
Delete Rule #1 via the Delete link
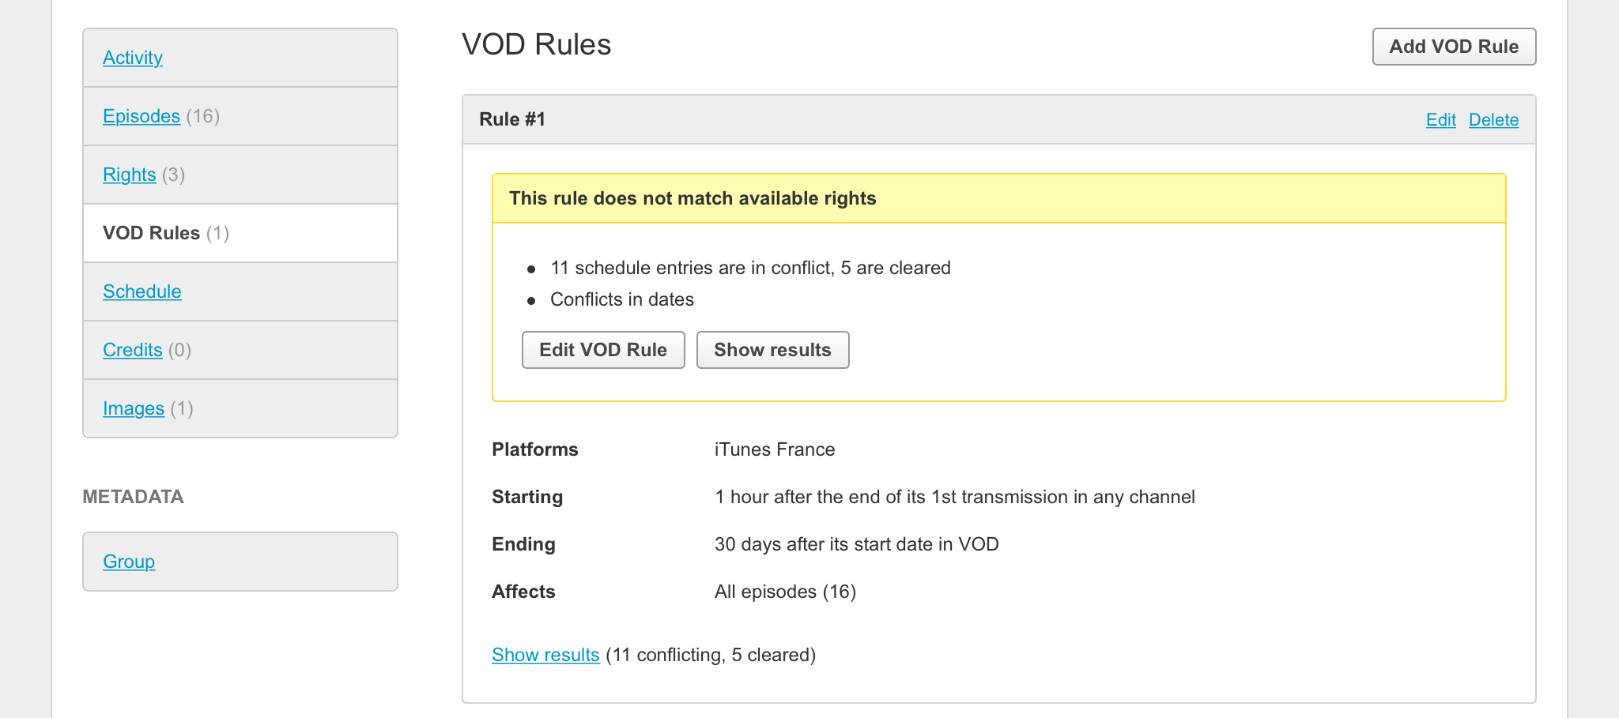[1493, 120]
